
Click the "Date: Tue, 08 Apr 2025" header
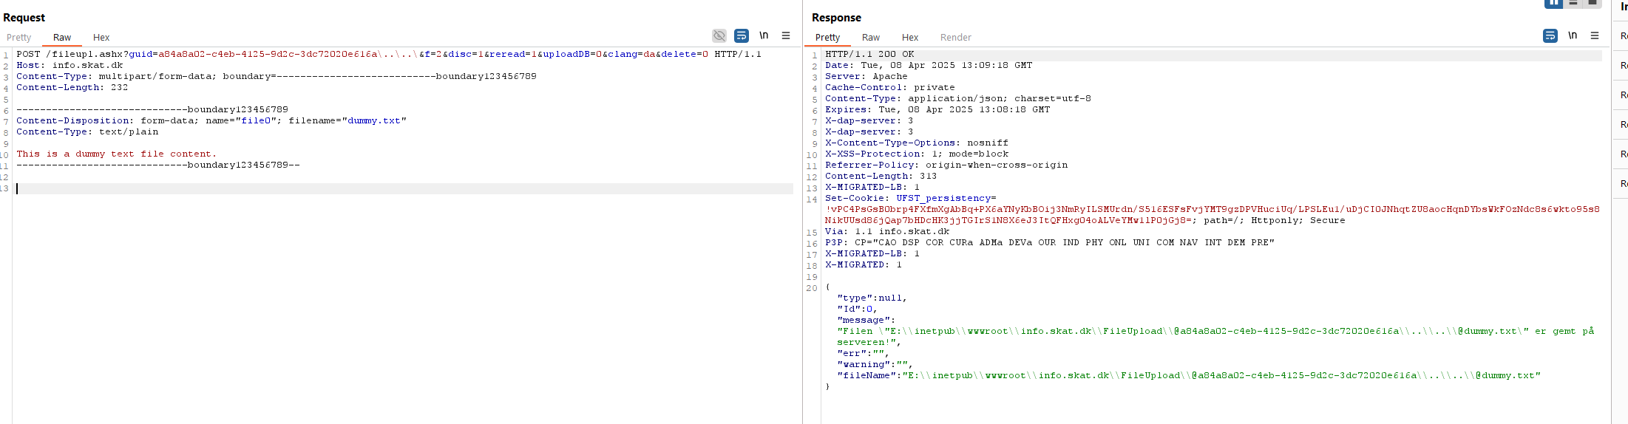click(929, 65)
